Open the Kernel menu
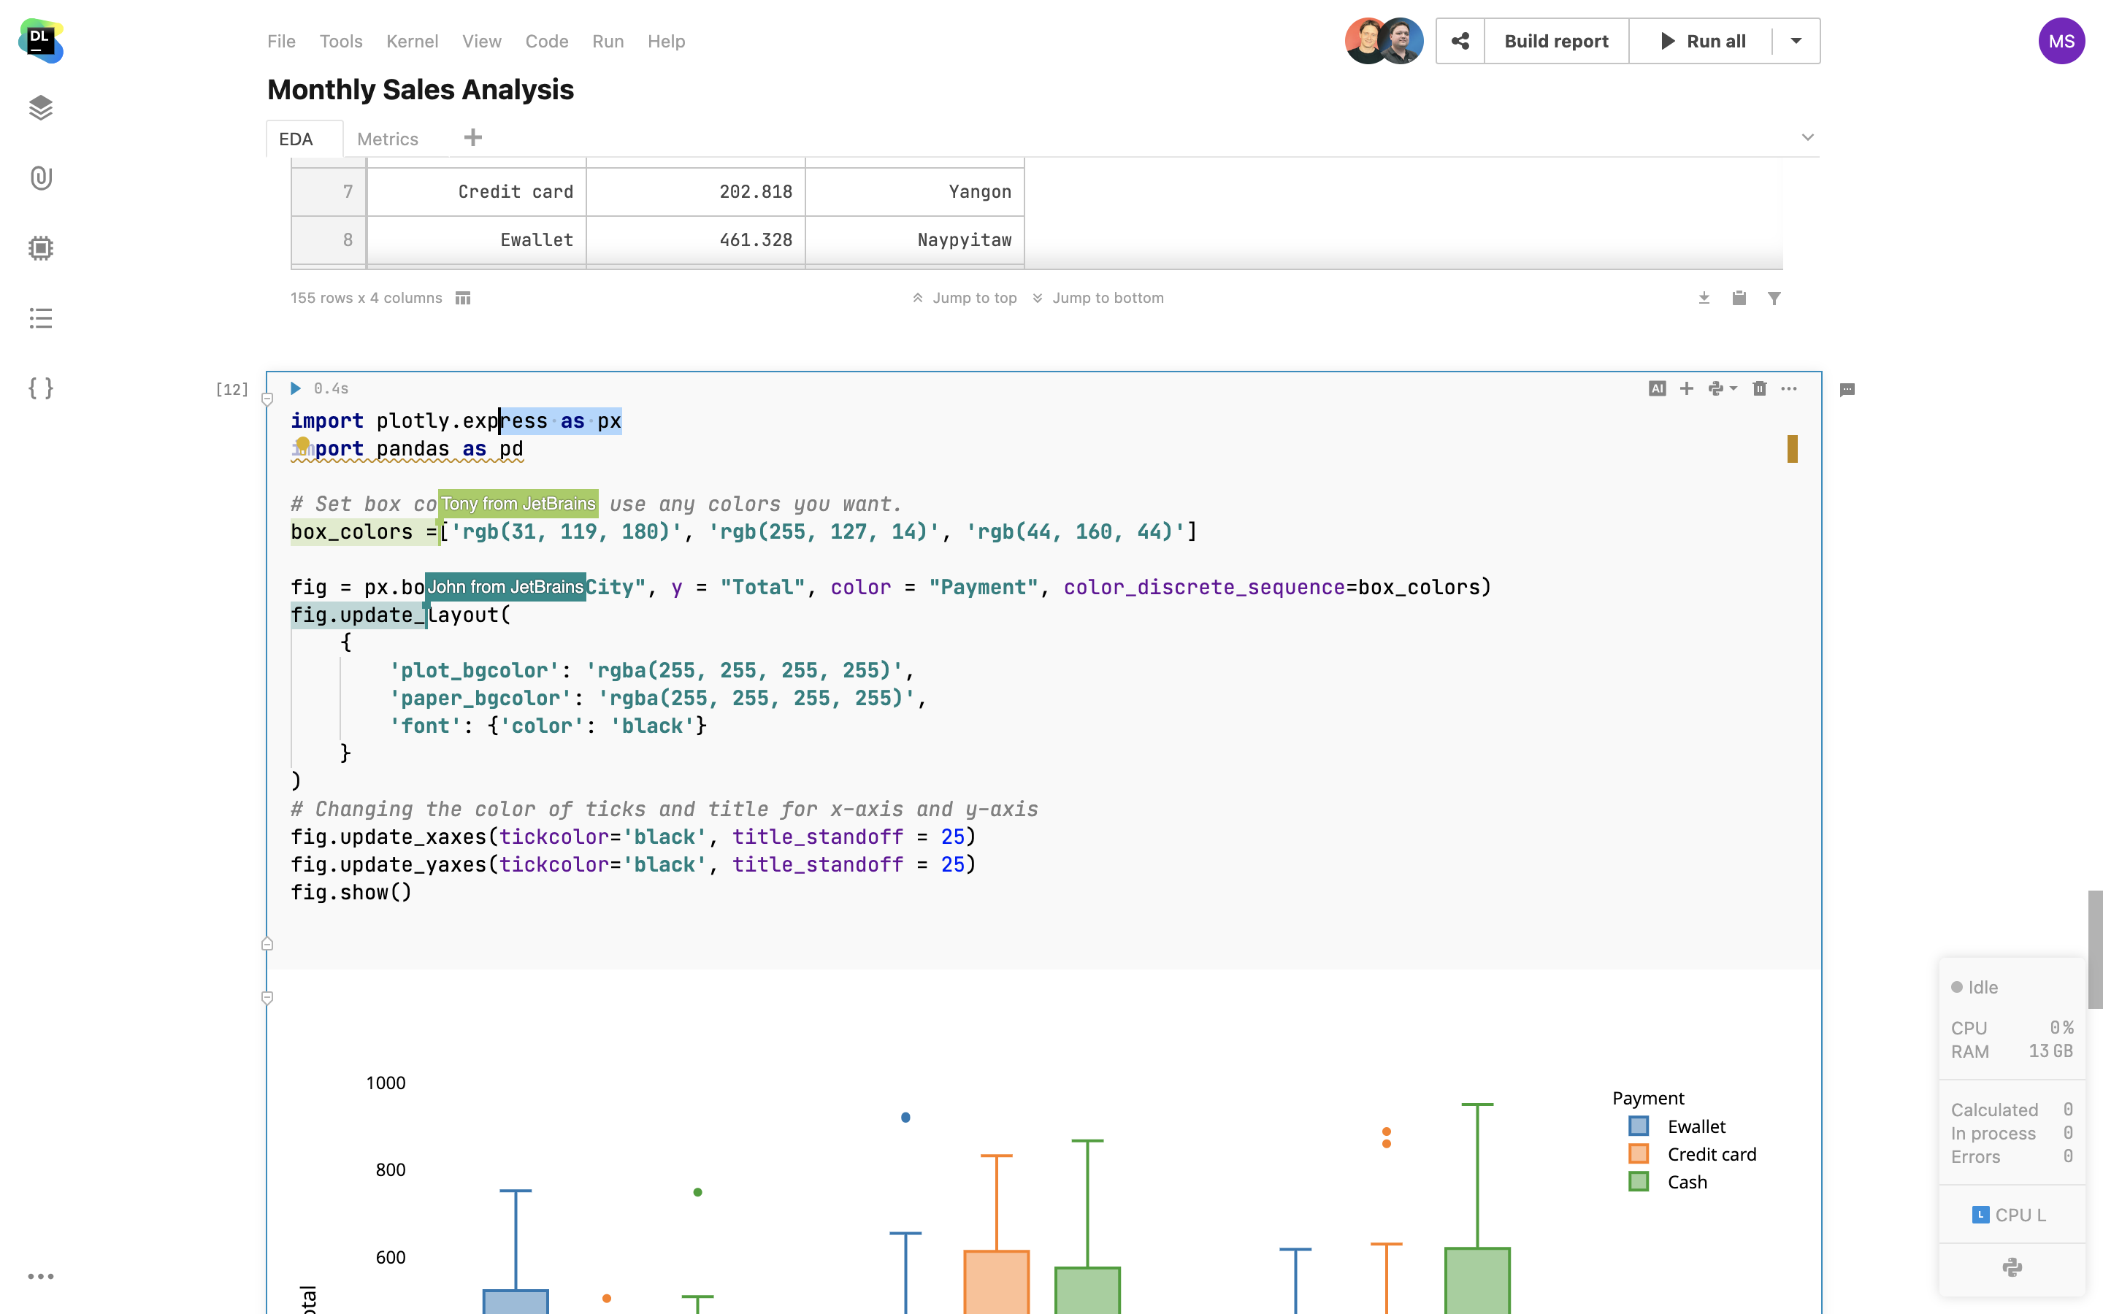 point(412,41)
